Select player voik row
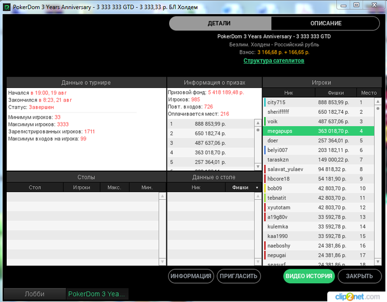 point(318,121)
